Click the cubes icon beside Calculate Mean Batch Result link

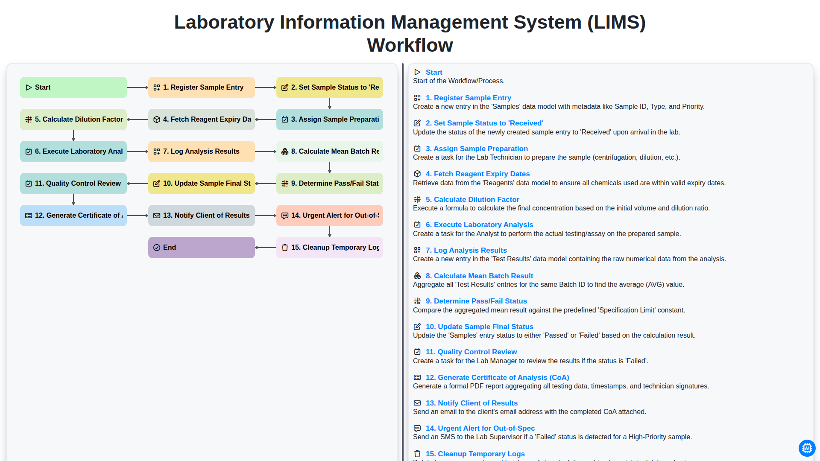(x=417, y=276)
